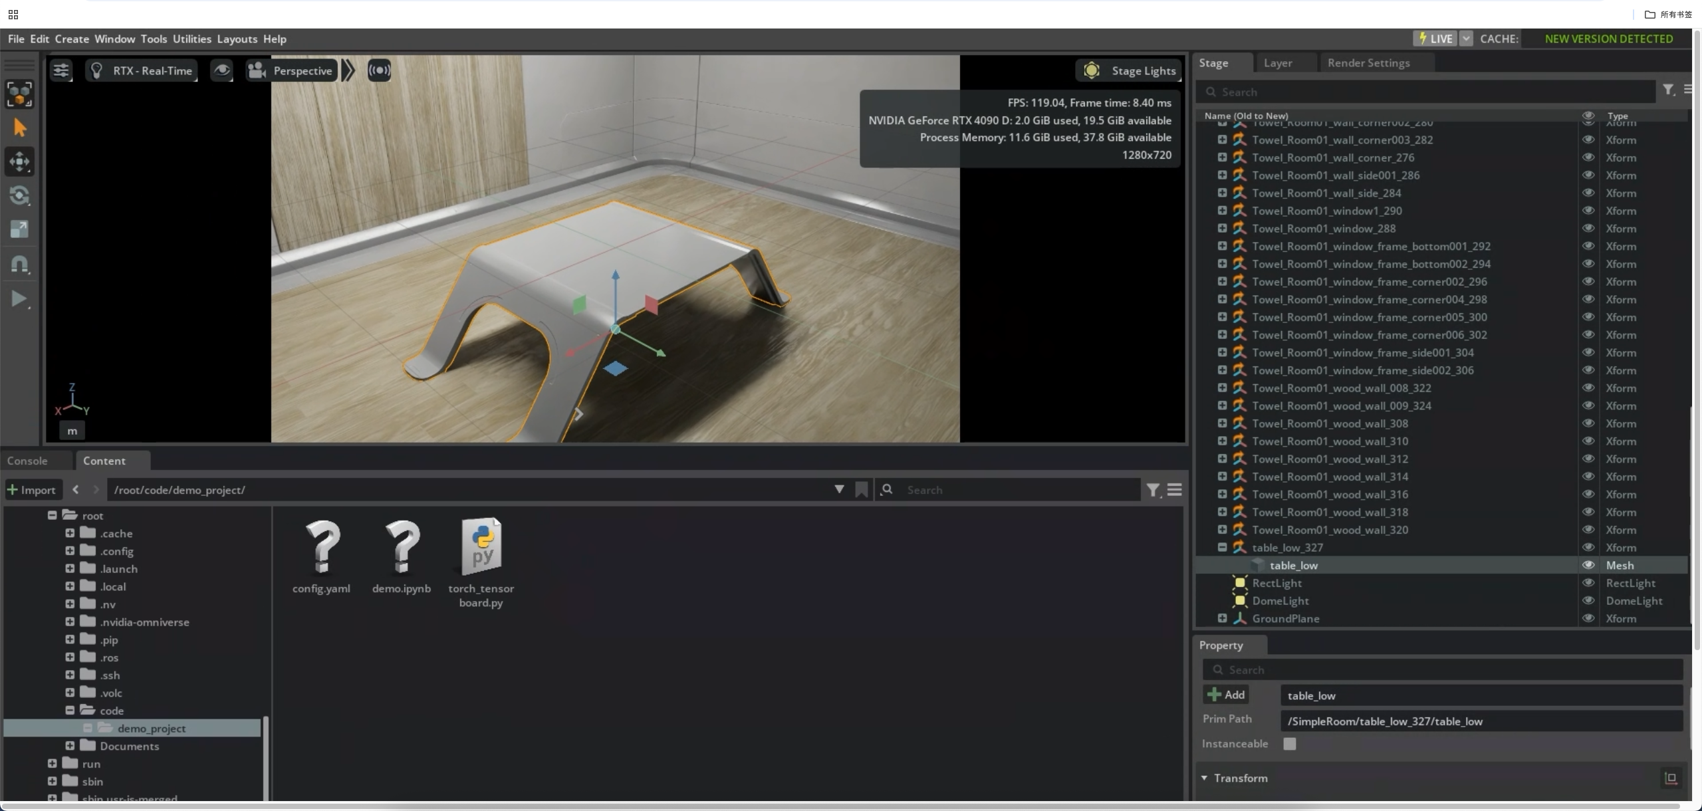Screen dimensions: 1702x811
Task: Toggle the Instanceable checkbox
Action: point(1290,744)
